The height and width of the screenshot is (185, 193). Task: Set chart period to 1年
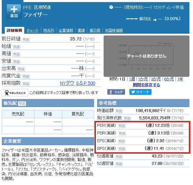tap(180, 79)
